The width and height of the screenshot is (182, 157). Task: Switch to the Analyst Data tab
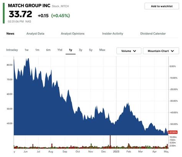[35, 34]
